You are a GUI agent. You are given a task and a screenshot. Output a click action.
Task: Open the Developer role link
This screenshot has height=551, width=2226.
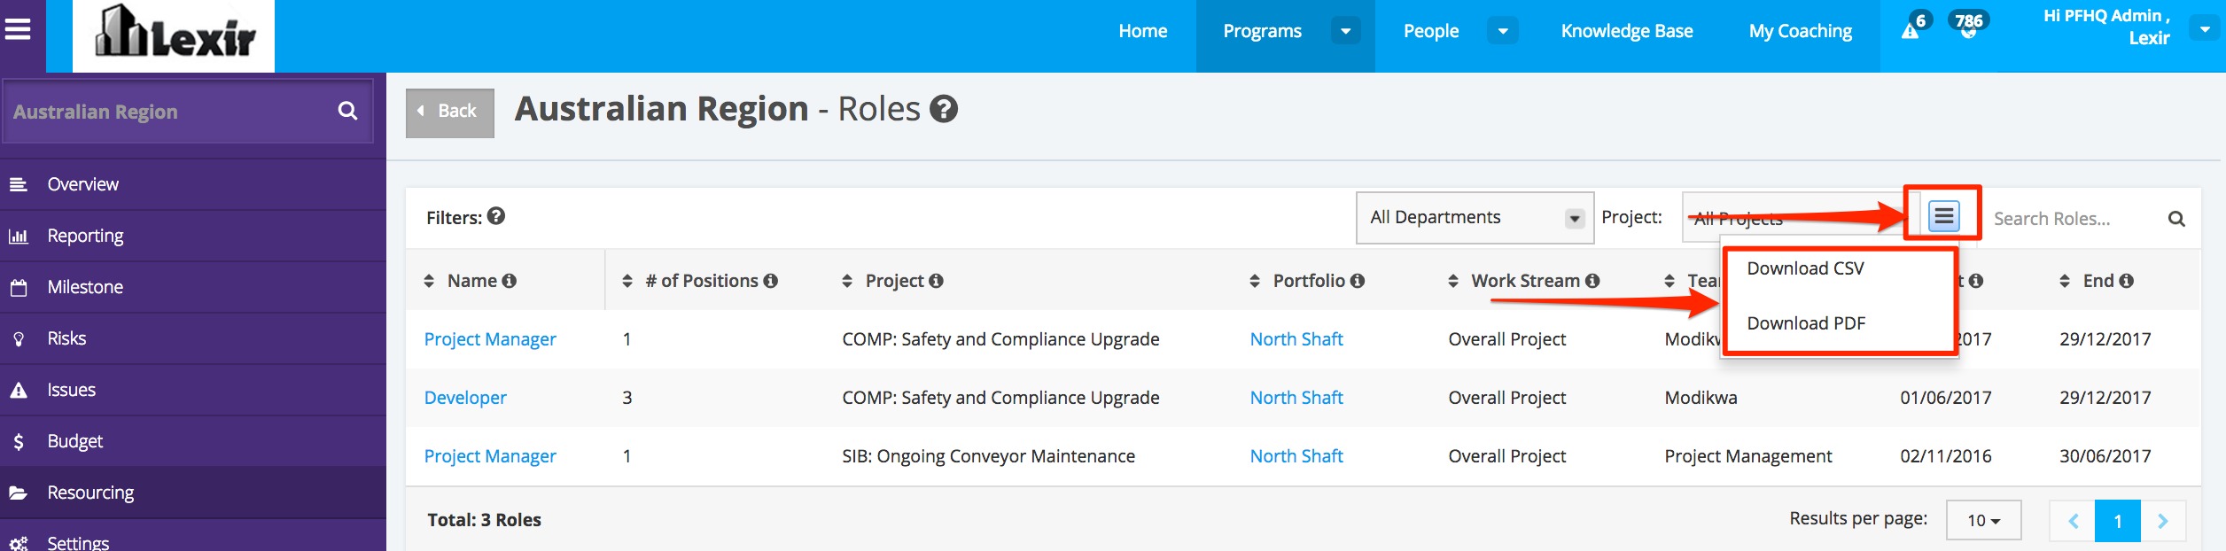click(465, 398)
